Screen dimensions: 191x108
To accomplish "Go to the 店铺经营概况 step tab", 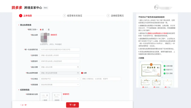I will (117, 16).
